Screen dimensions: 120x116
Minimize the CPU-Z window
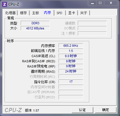pyautogui.click(x=92, y=3)
